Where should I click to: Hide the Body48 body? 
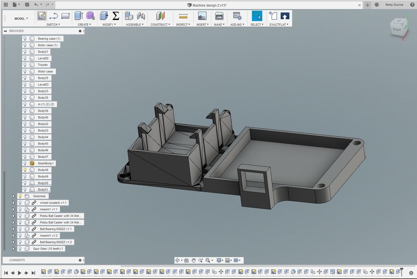tap(25, 170)
